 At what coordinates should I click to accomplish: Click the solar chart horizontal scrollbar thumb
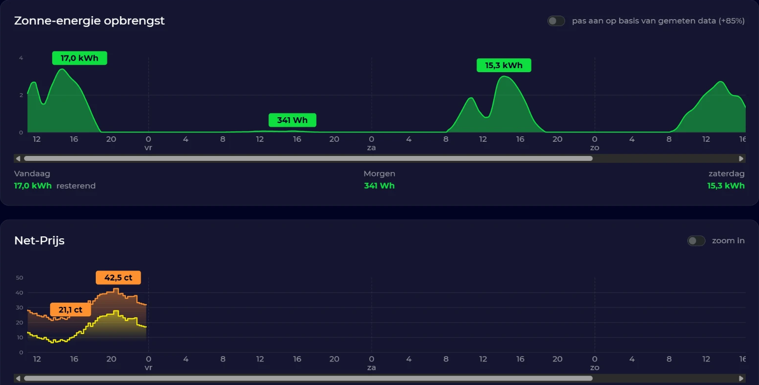pyautogui.click(x=308, y=158)
